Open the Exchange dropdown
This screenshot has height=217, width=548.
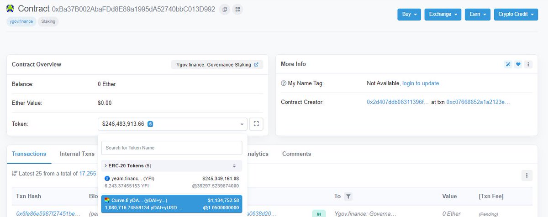coord(443,15)
